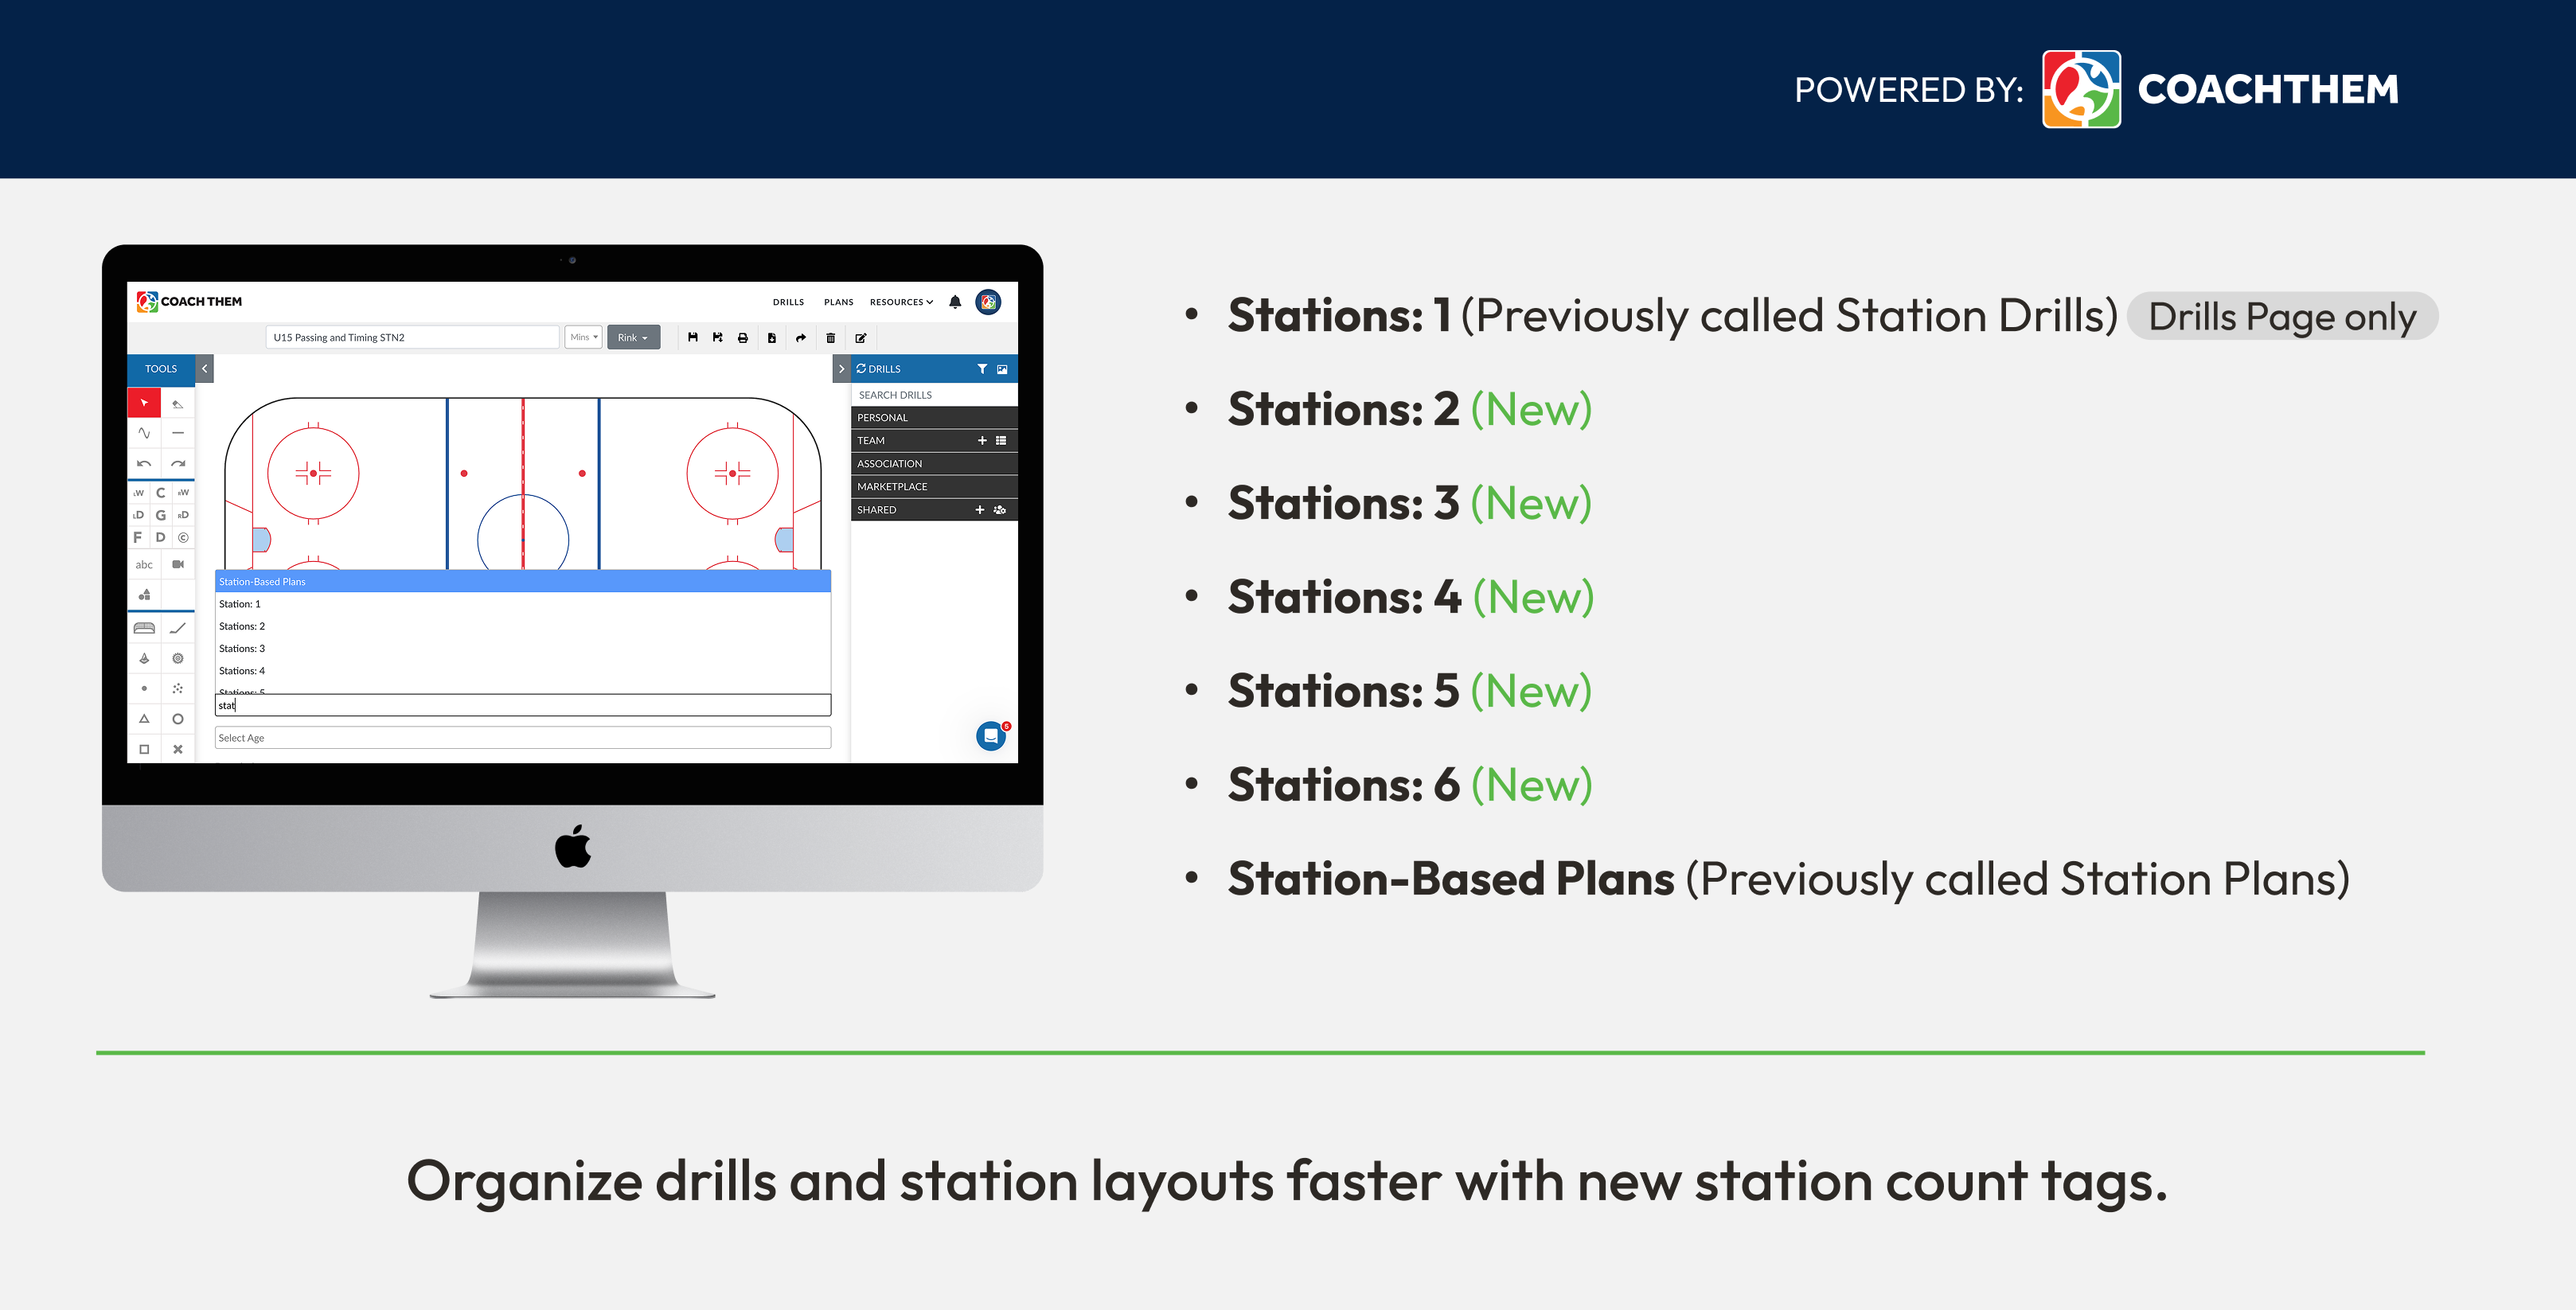Open the filter icon in the Drills panel
This screenshot has height=1310, width=2576.
(983, 369)
